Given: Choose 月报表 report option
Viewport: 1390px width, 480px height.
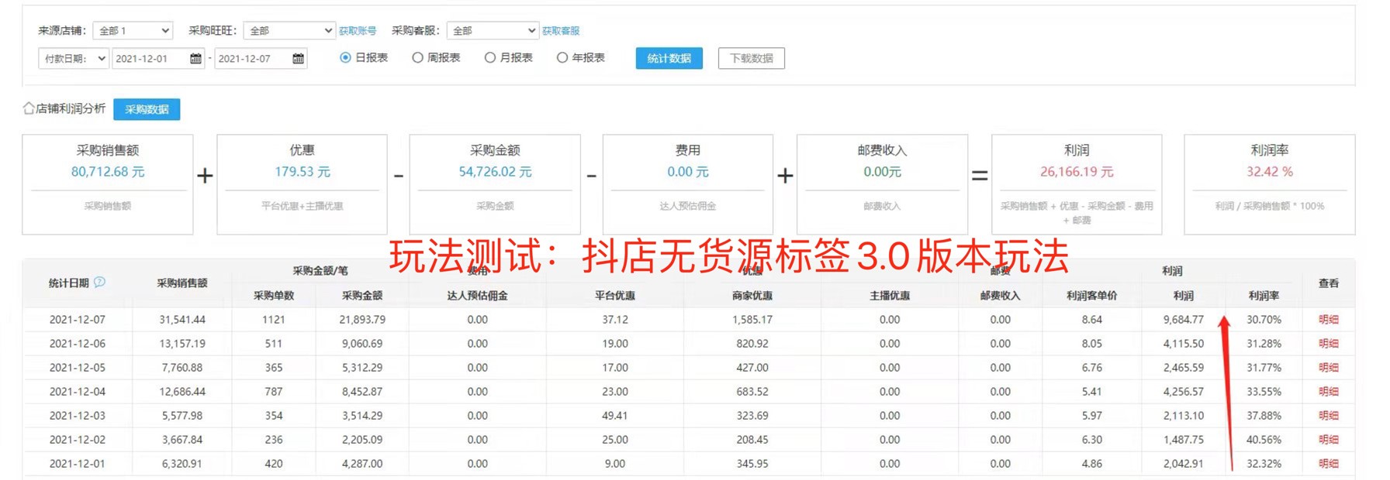Looking at the screenshot, I should (490, 58).
